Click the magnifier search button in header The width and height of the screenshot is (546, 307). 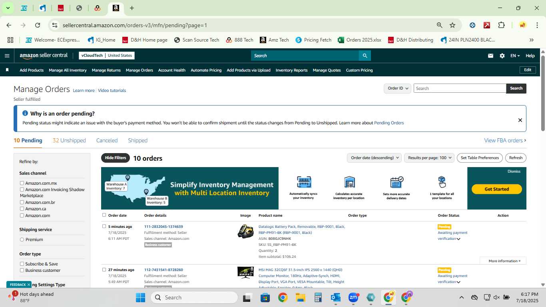(365, 56)
